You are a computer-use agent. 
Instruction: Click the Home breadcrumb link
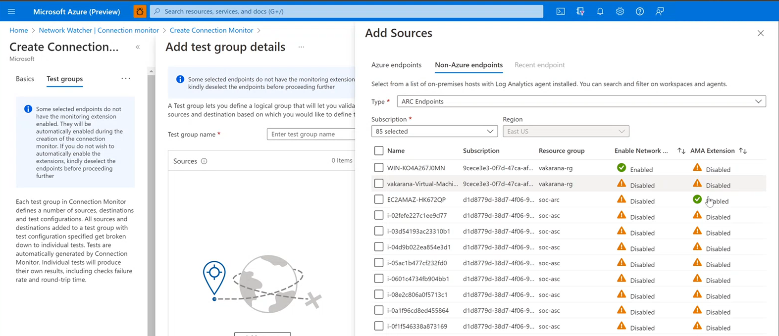coord(18,30)
